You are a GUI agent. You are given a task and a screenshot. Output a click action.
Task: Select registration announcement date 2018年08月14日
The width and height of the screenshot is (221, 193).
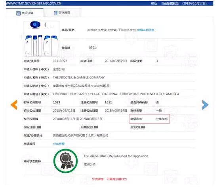(x=116, y=111)
